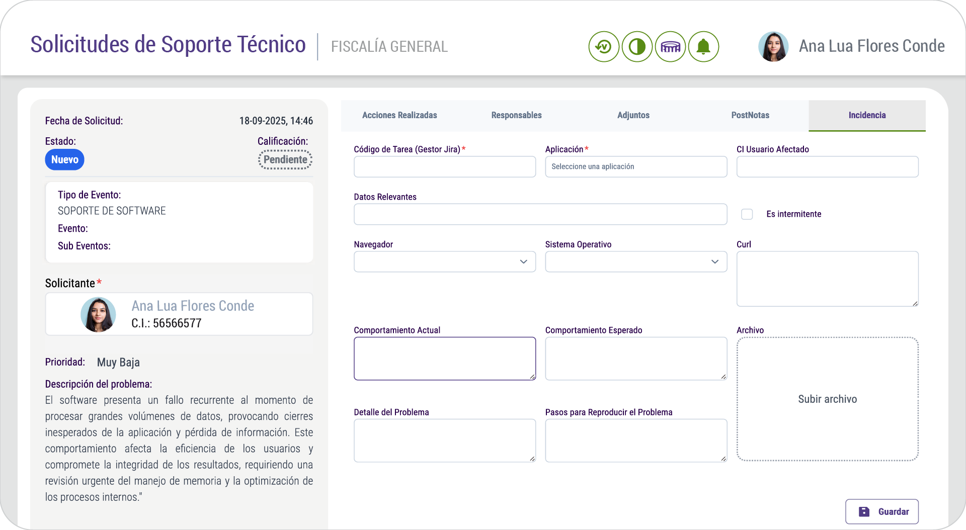966x530 pixels.
Task: Open the Seleccione una aplicación selector
Action: coord(635,166)
